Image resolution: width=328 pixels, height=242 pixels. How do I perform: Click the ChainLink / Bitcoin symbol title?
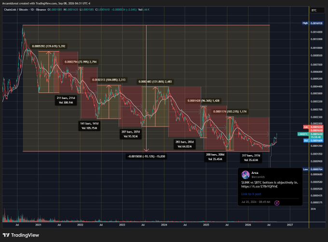[x=25, y=10]
